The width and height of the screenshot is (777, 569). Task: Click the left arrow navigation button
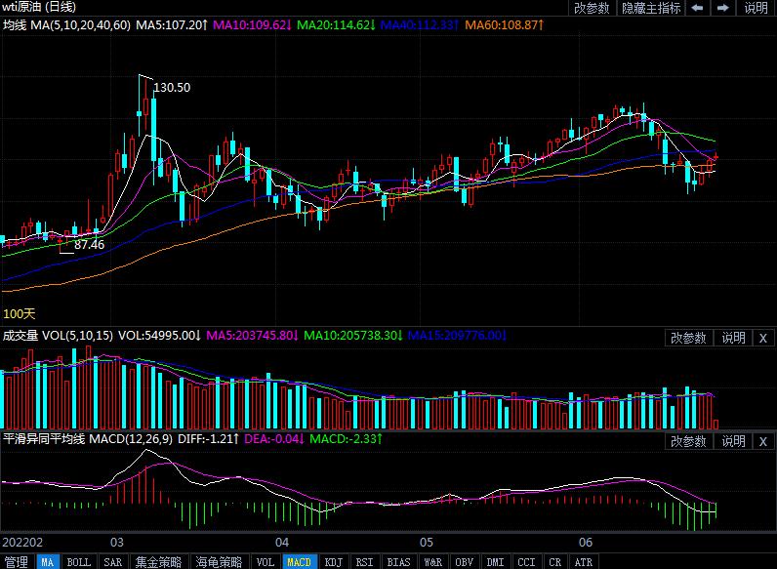(x=698, y=8)
